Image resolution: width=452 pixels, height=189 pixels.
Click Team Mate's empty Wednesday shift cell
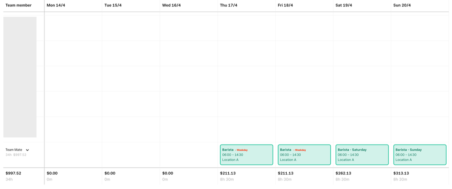(189, 155)
